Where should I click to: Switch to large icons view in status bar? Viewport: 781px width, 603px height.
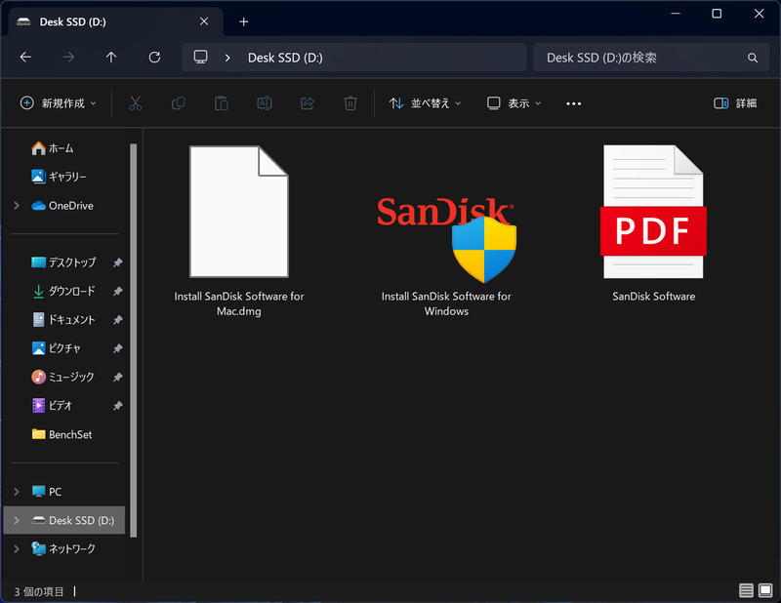pos(766,590)
